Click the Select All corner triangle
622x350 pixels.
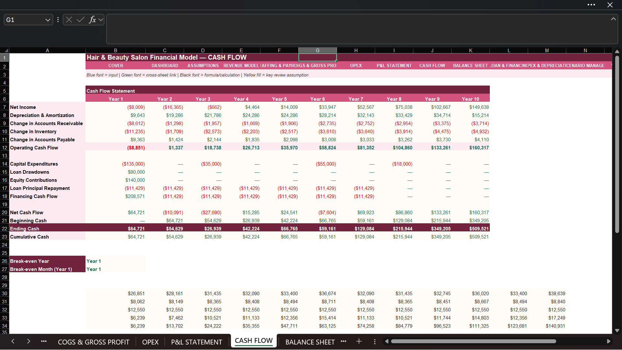click(5, 51)
